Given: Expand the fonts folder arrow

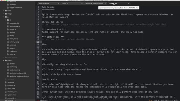Looking at the screenshot, I should pos(3,11).
